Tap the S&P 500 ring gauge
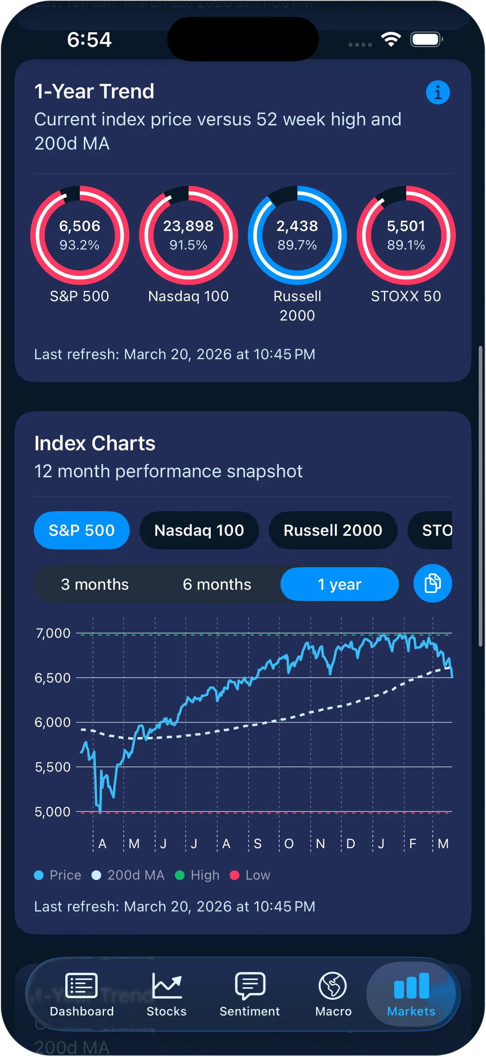486x1057 pixels. pos(79,235)
